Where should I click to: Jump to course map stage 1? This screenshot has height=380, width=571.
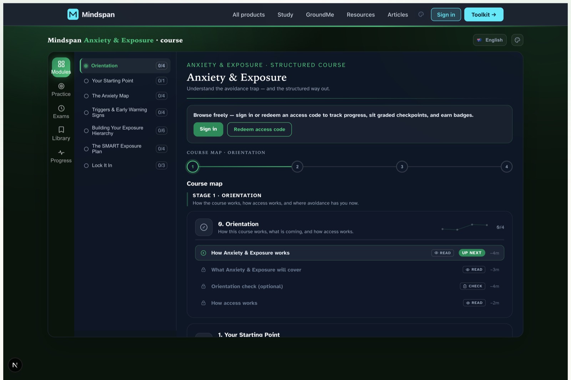[193, 166]
